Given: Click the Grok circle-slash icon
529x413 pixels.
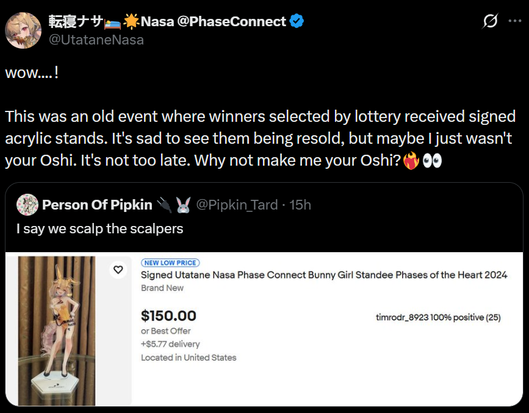Looking at the screenshot, I should pos(490,21).
